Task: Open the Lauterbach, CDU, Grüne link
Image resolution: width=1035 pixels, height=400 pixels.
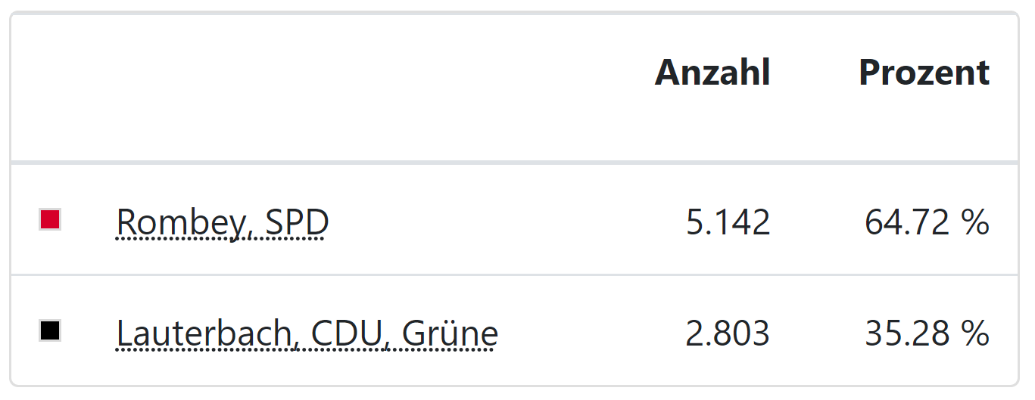Action: click(x=307, y=333)
